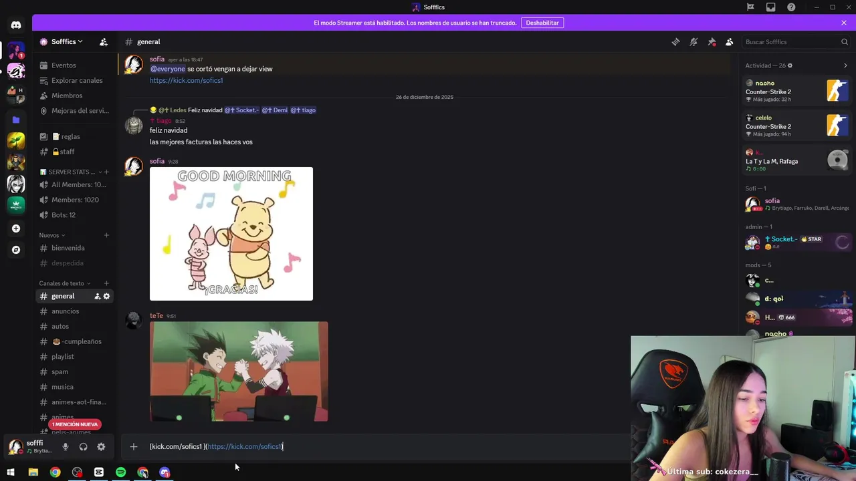Open the sofffi user profile panel
This screenshot has height=481, width=856.
(32, 447)
